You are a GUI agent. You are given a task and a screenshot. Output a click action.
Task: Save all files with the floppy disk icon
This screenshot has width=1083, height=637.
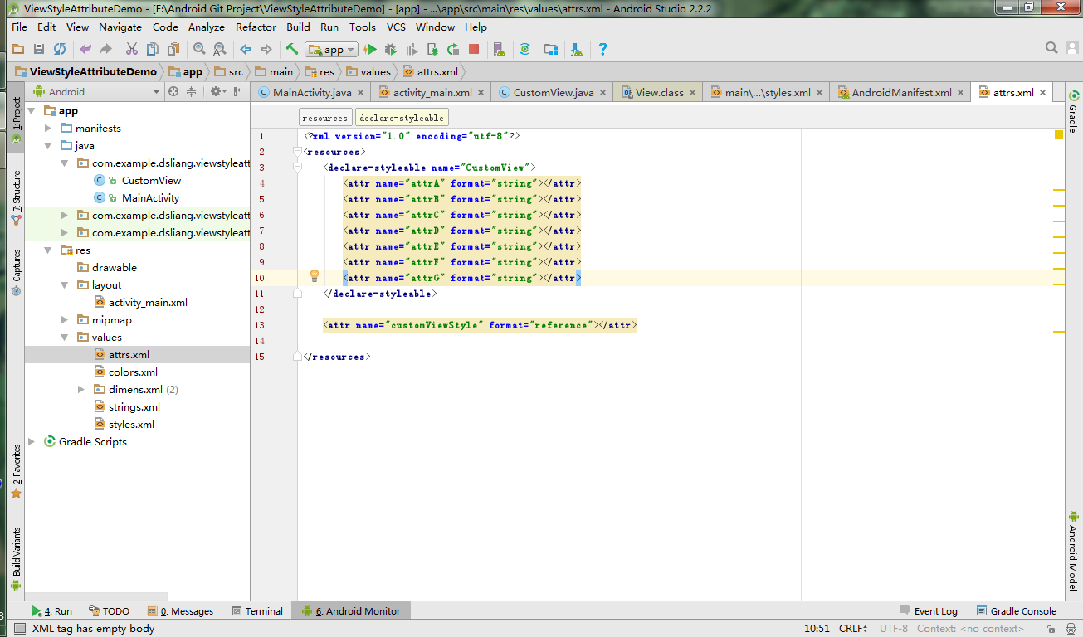click(38, 49)
